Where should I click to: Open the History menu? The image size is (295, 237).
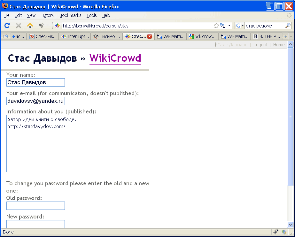tap(47, 15)
